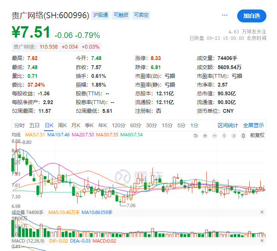The image size is (277, 251).
Task: Close the 成交量 volume indicator panel
Action: coord(262,212)
